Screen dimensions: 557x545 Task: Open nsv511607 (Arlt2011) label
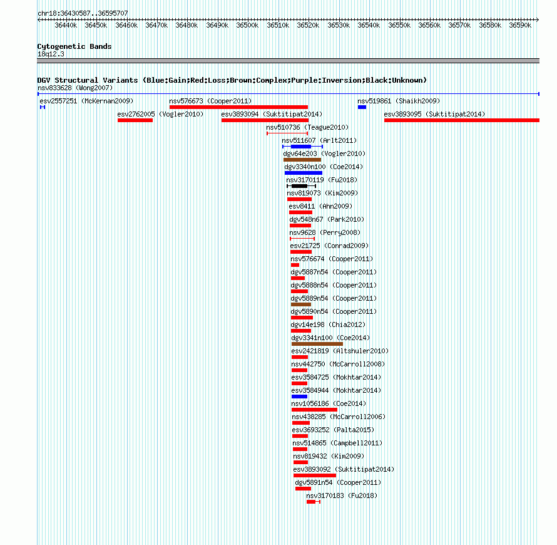(319, 140)
